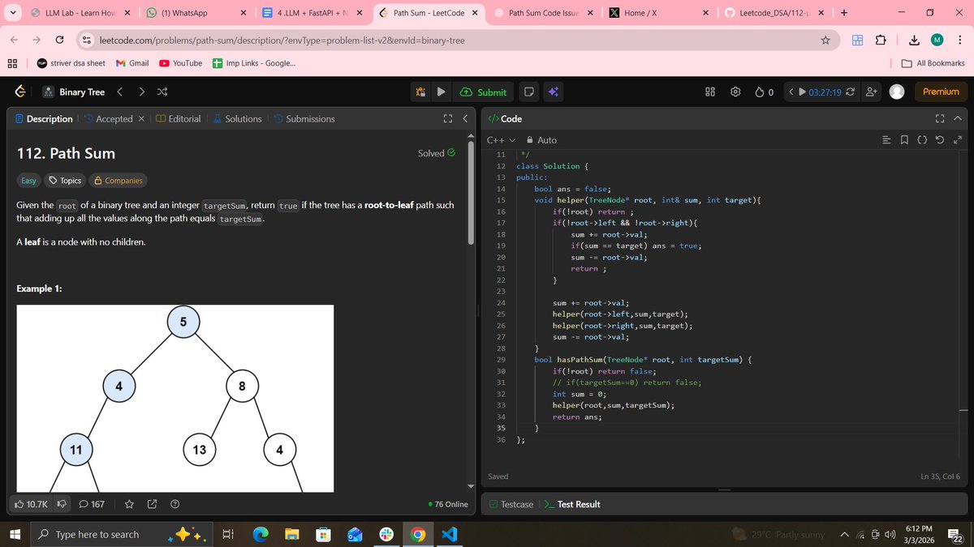Image resolution: width=974 pixels, height=547 pixels.
Task: Reset the timer with the refresh icon
Action: pos(850,92)
